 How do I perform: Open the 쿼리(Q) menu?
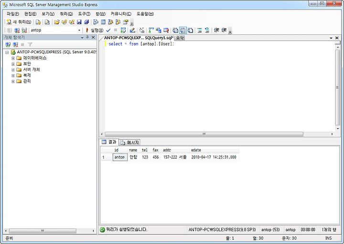66,14
